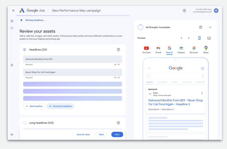Preview the ad on Maps
Screen dimensions: 227x149
[206, 50]
